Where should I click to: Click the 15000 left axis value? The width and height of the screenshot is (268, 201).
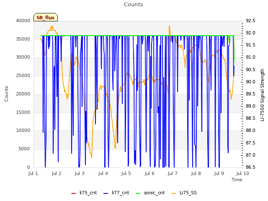(x=23, y=112)
